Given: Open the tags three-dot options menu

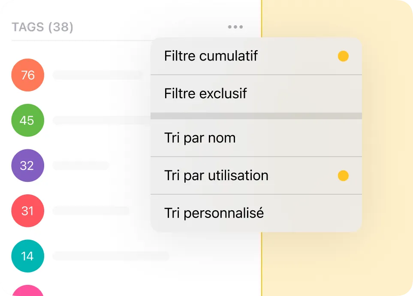Looking at the screenshot, I should click(x=235, y=27).
